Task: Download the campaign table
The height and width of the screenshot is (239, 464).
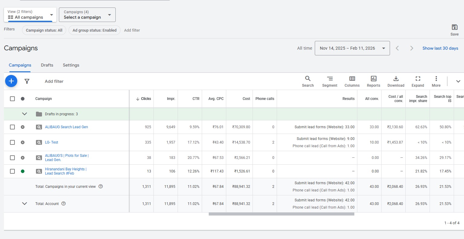Action: click(396, 81)
